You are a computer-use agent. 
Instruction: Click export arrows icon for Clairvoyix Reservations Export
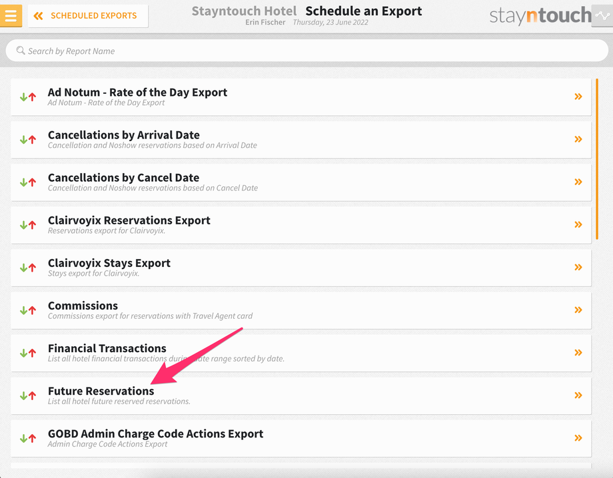[28, 225]
